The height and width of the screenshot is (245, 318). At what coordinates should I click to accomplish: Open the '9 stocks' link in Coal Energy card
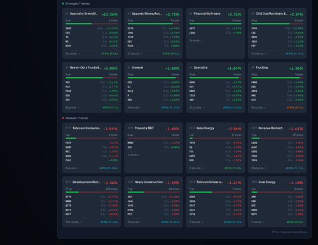pyautogui.click(x=258, y=222)
